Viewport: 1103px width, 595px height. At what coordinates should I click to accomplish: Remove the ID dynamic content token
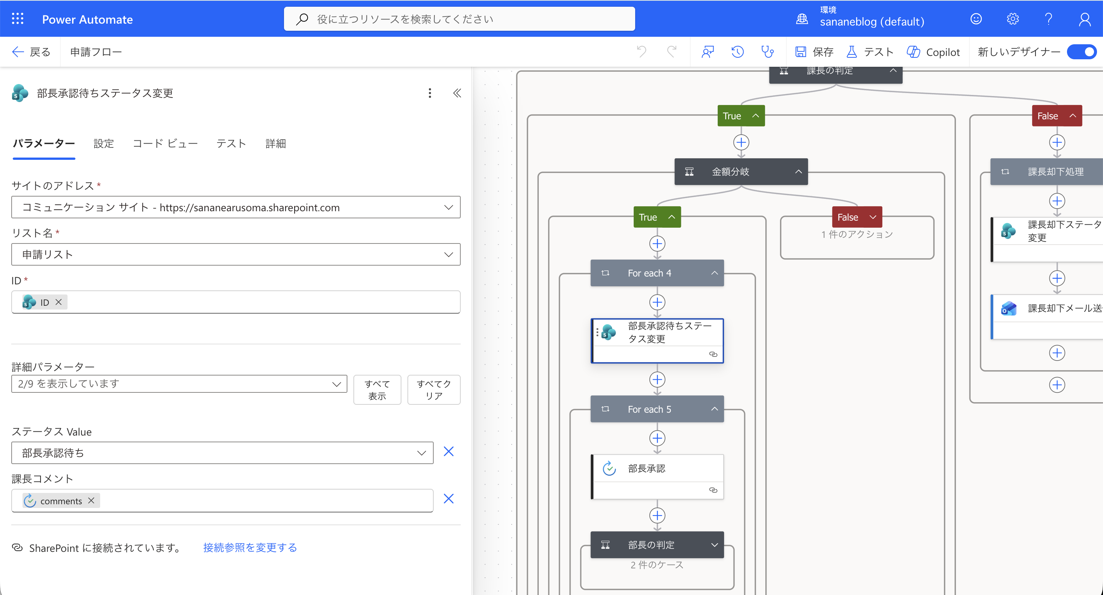tap(59, 302)
